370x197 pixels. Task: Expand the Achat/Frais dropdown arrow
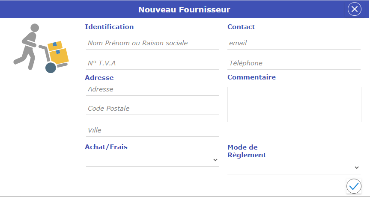coord(215,160)
